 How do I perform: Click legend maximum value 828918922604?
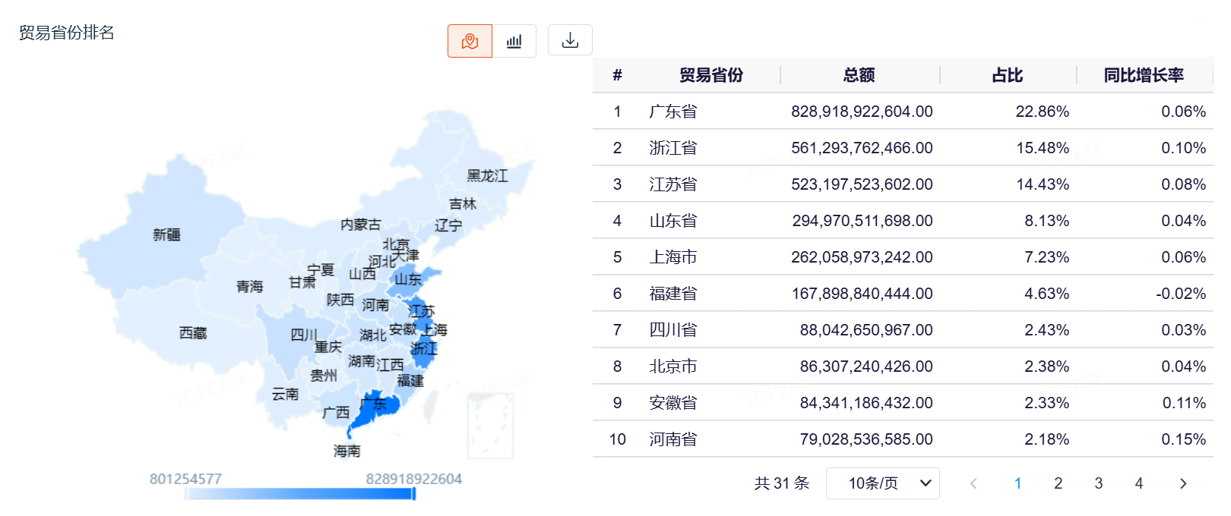(414, 479)
